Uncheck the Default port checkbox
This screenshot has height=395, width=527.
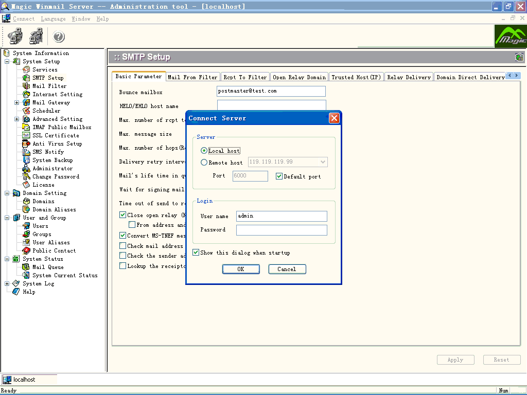279,176
